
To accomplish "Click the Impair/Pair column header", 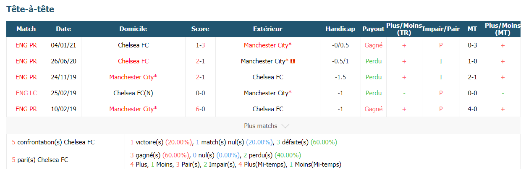I will (441, 29).
